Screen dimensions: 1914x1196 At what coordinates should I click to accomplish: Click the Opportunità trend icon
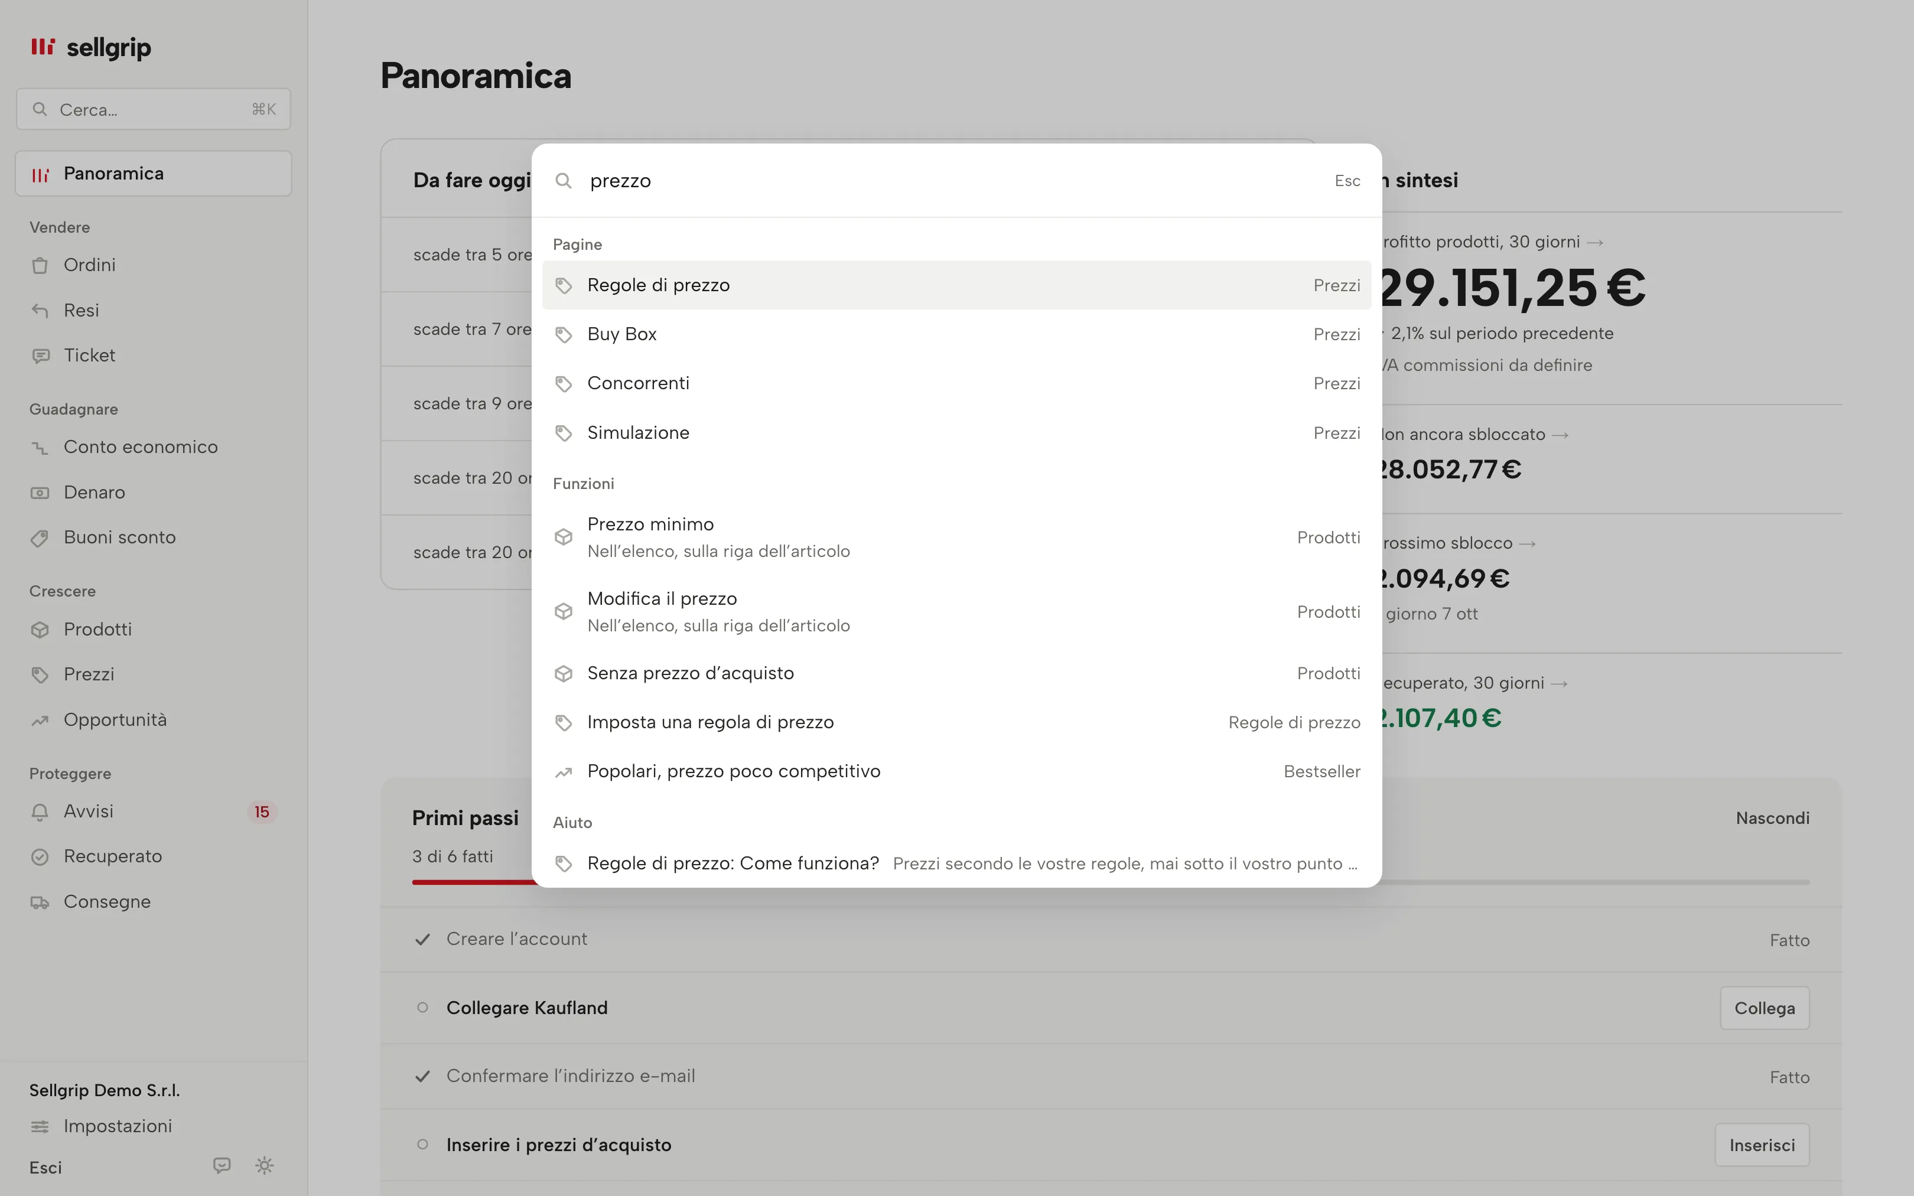point(40,721)
